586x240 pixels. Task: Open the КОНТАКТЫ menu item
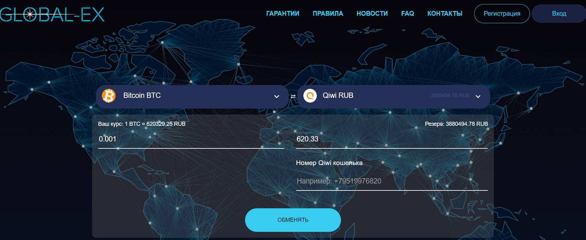tap(445, 13)
